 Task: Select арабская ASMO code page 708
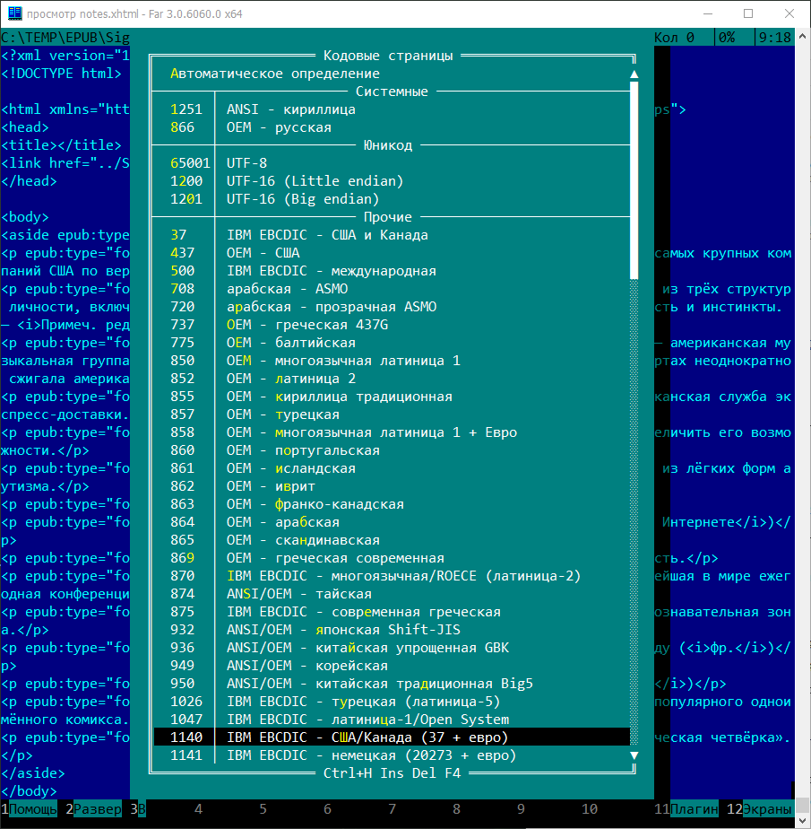click(x=392, y=289)
